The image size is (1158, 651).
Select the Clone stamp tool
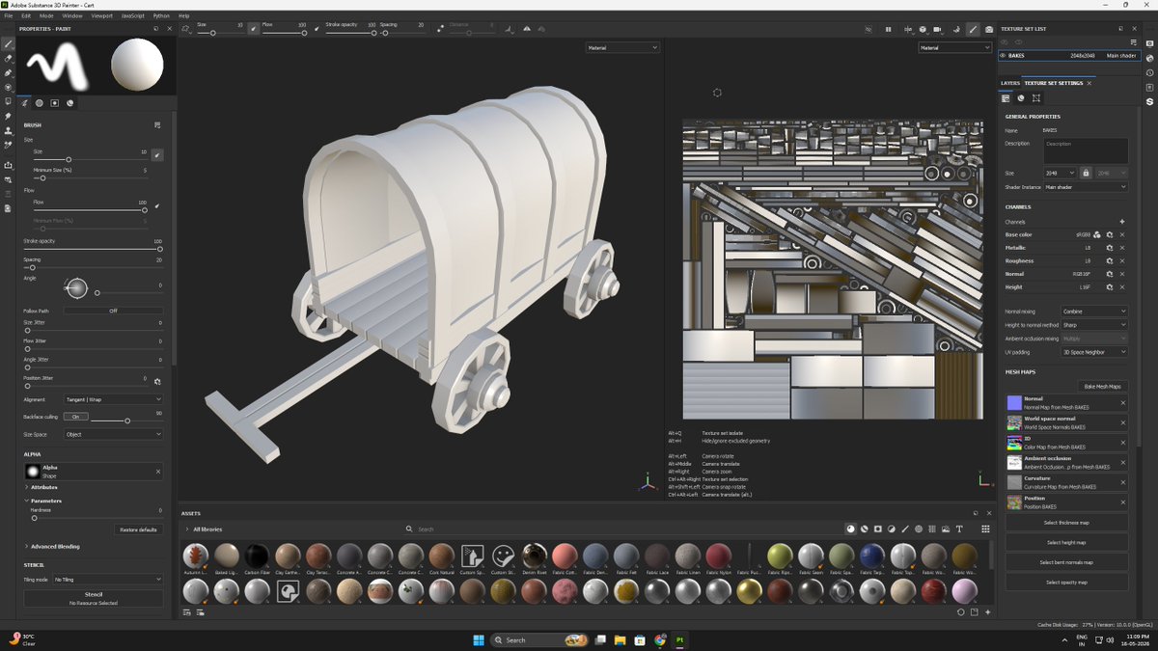8,130
